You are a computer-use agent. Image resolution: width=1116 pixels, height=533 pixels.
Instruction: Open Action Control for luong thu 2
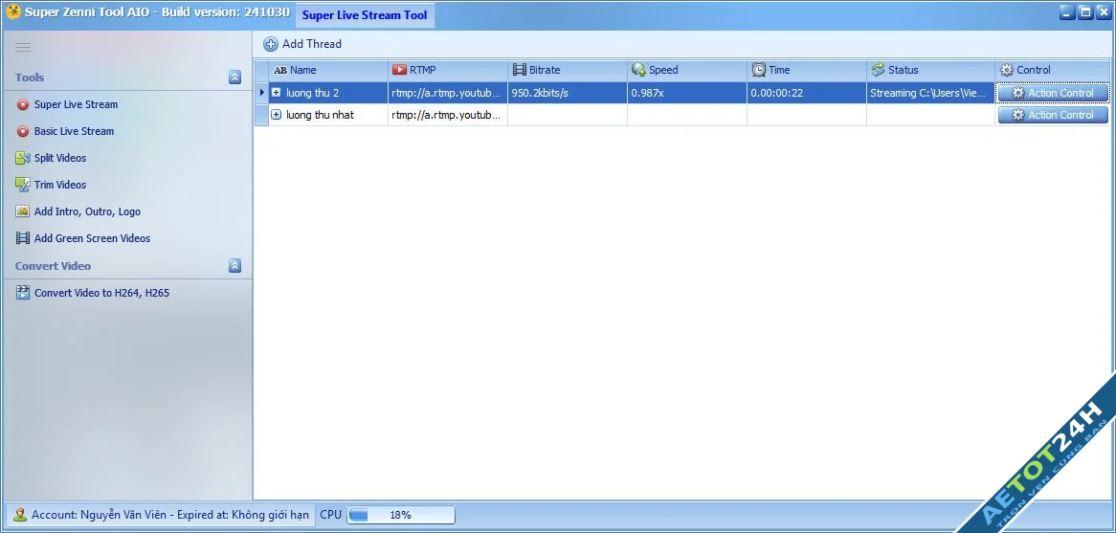tap(1053, 93)
